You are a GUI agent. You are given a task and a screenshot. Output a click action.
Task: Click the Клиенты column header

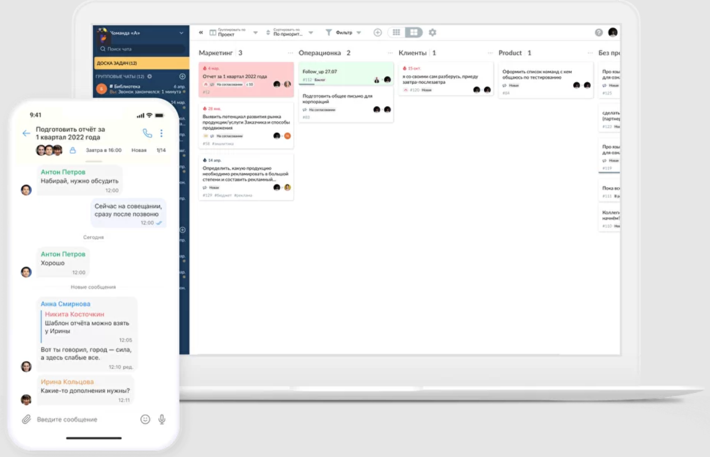click(x=412, y=53)
